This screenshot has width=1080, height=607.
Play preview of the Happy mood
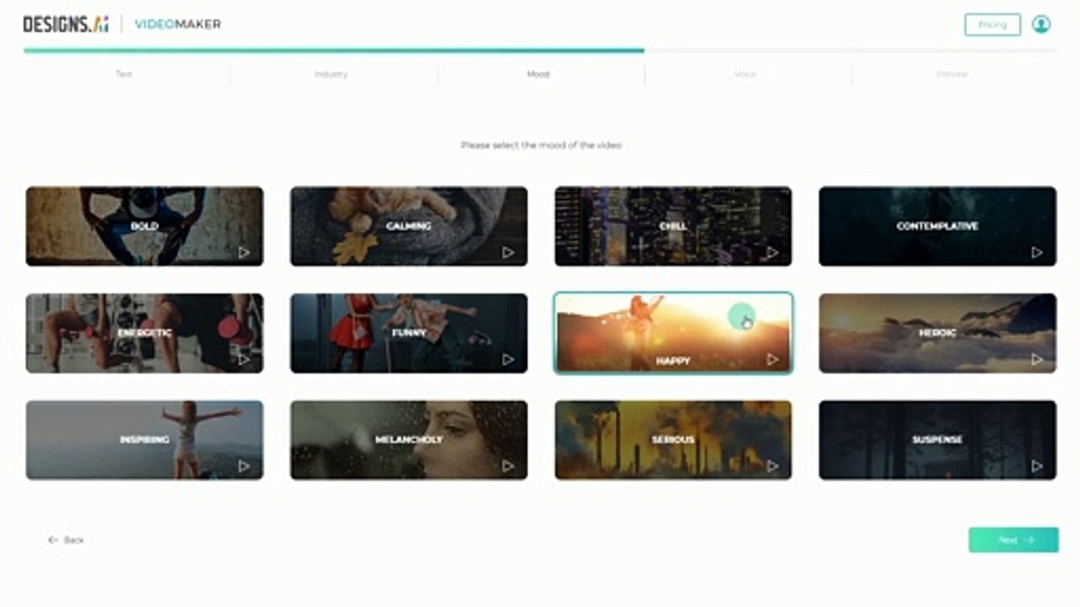point(772,359)
